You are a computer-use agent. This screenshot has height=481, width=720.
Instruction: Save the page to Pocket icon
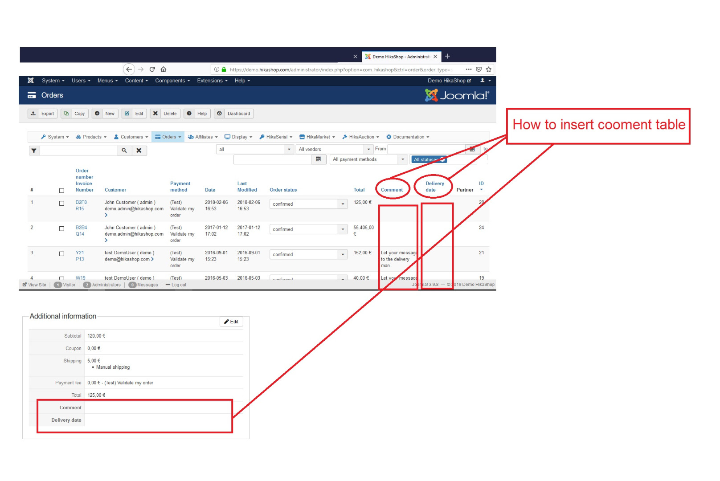pyautogui.click(x=479, y=69)
